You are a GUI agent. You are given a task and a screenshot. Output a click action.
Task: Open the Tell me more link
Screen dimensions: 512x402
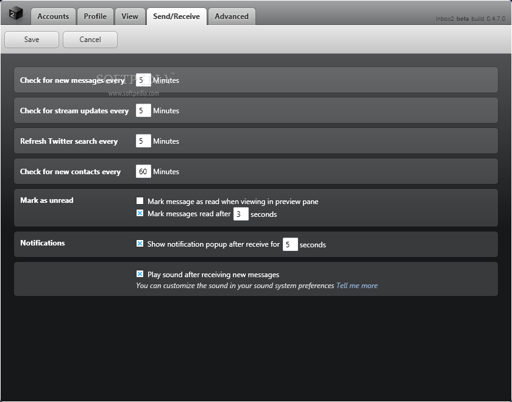tap(357, 286)
